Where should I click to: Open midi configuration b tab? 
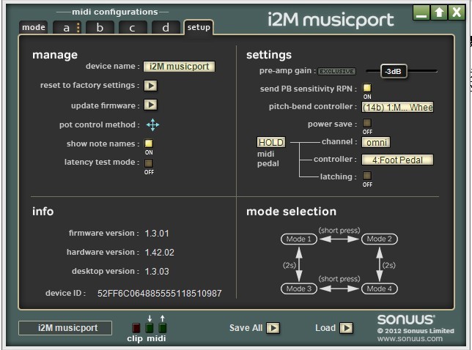pyautogui.click(x=100, y=28)
